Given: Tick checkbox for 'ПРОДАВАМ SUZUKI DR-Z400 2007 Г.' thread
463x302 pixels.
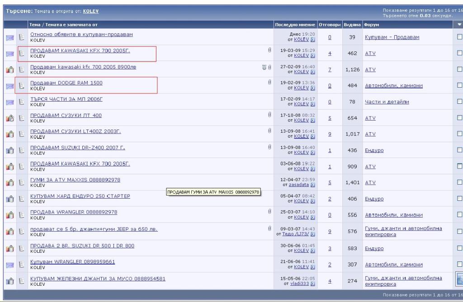Looking at the screenshot, I should (460, 150).
